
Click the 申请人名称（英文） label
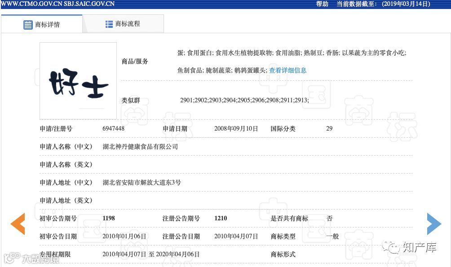pos(66,164)
